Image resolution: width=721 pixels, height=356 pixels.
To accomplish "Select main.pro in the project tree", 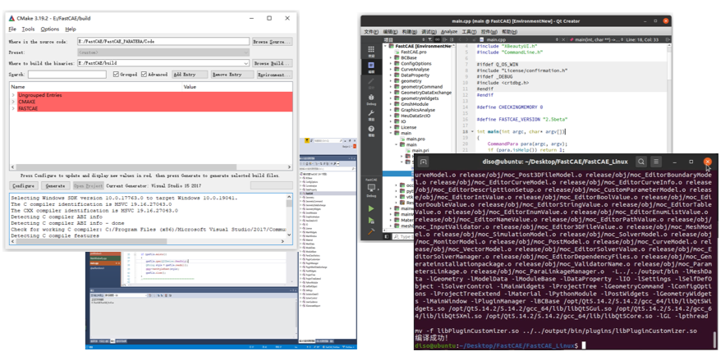I will click(416, 139).
